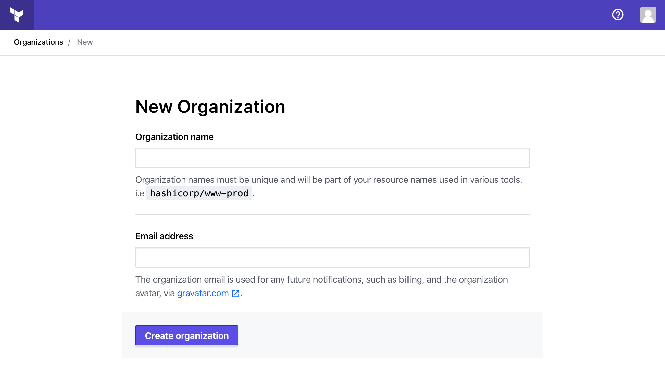Screen dimensions: 665x385
Task: Open the help question mark icon
Action: coord(618,15)
